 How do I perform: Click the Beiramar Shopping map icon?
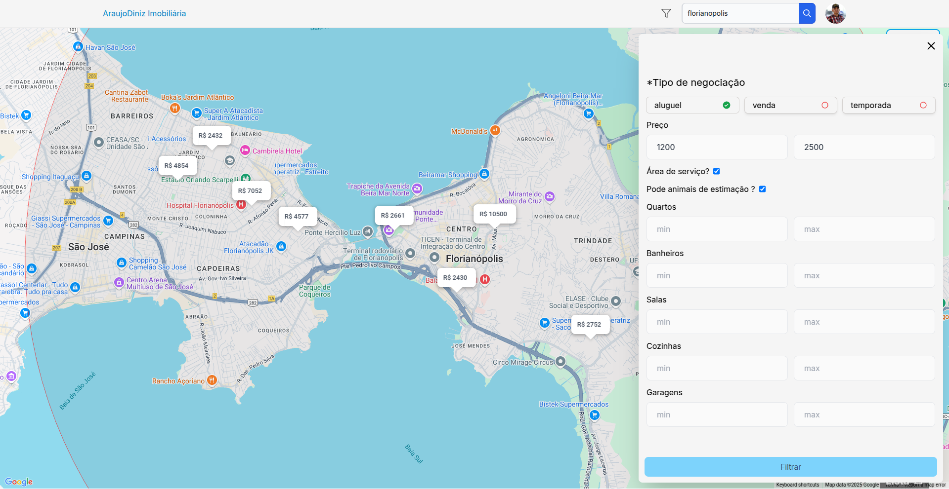click(x=484, y=174)
